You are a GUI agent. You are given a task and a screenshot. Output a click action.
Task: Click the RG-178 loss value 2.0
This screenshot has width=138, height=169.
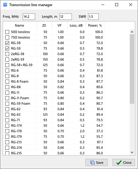pos(82,131)
